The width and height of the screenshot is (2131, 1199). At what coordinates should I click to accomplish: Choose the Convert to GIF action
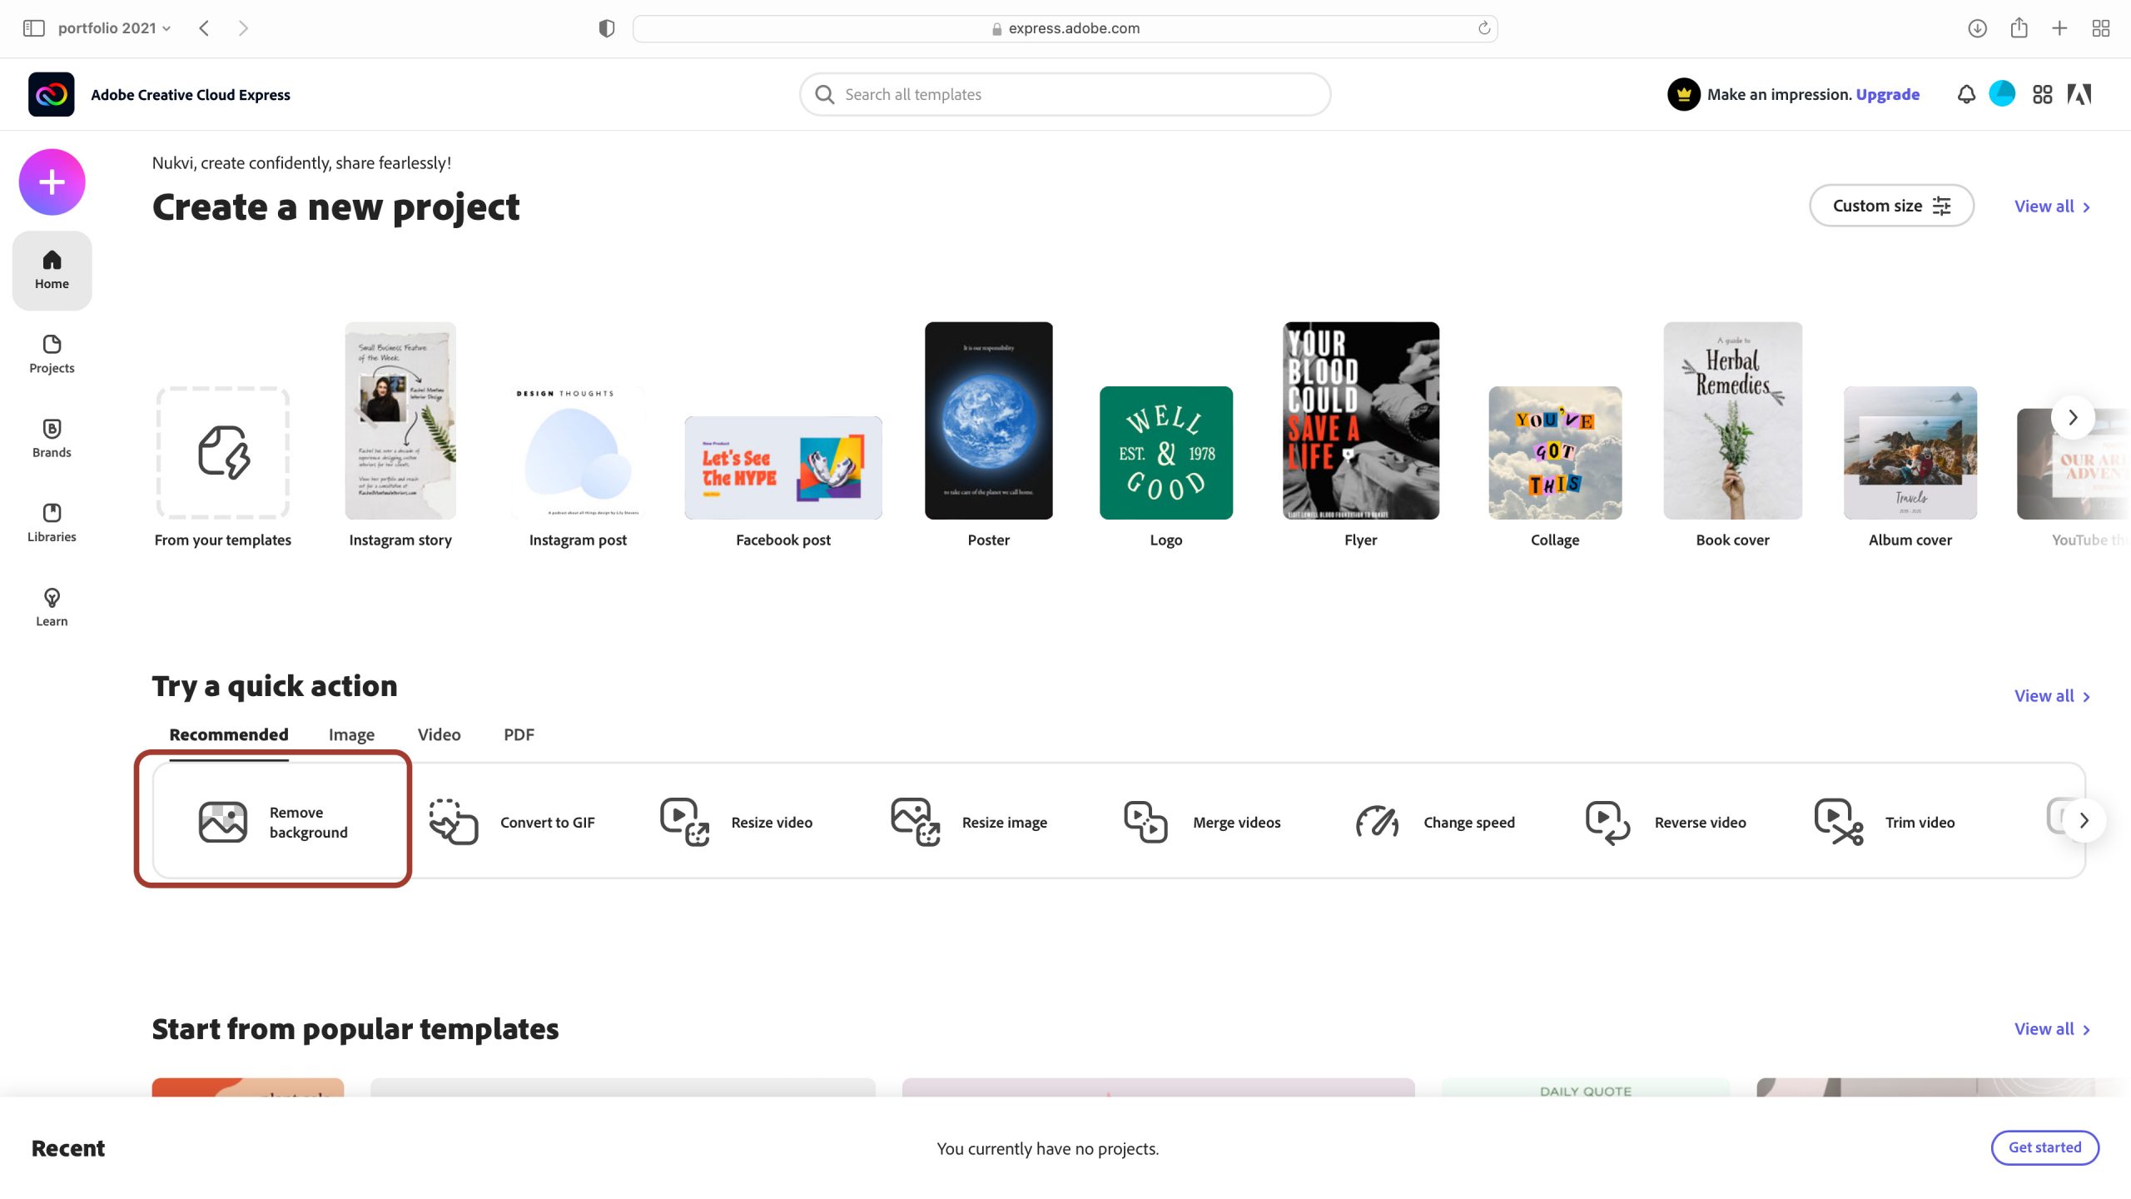tap(511, 822)
